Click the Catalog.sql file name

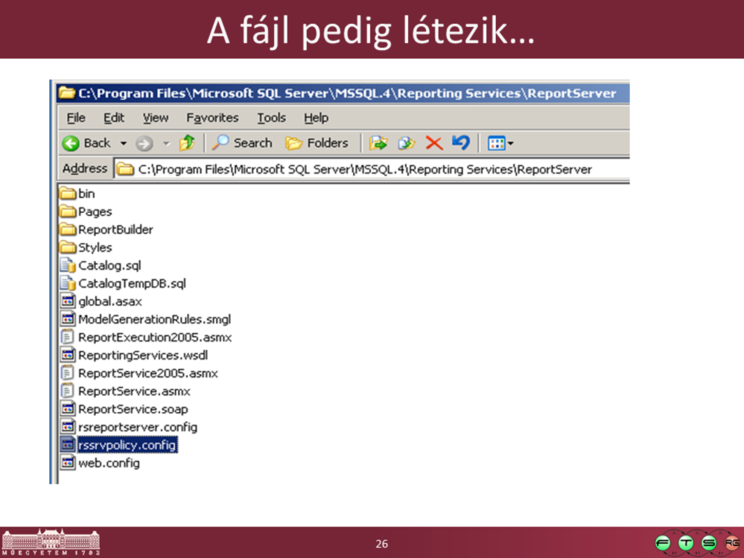pos(109,266)
